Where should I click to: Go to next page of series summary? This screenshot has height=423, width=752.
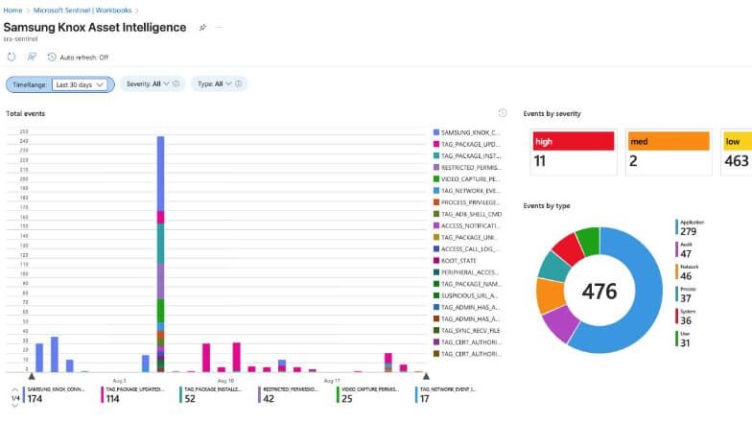point(14,407)
